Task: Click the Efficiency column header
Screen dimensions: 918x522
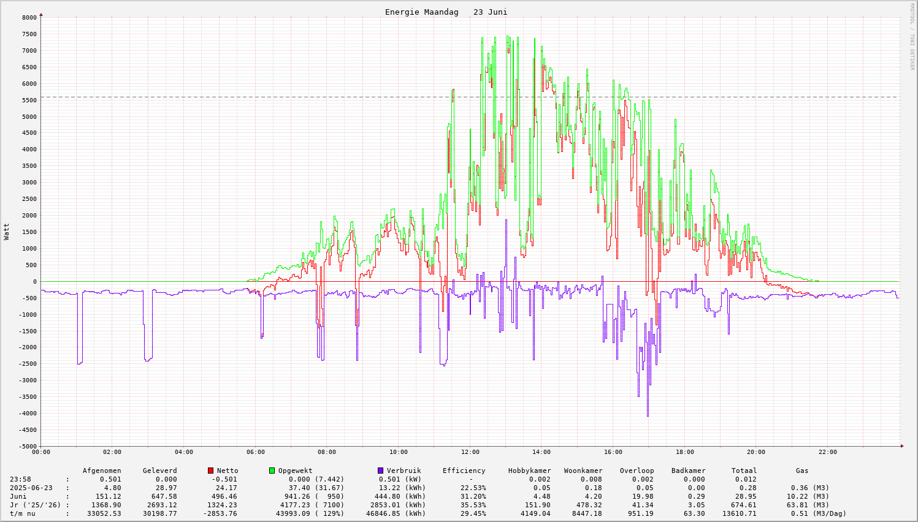Action: pos(464,471)
